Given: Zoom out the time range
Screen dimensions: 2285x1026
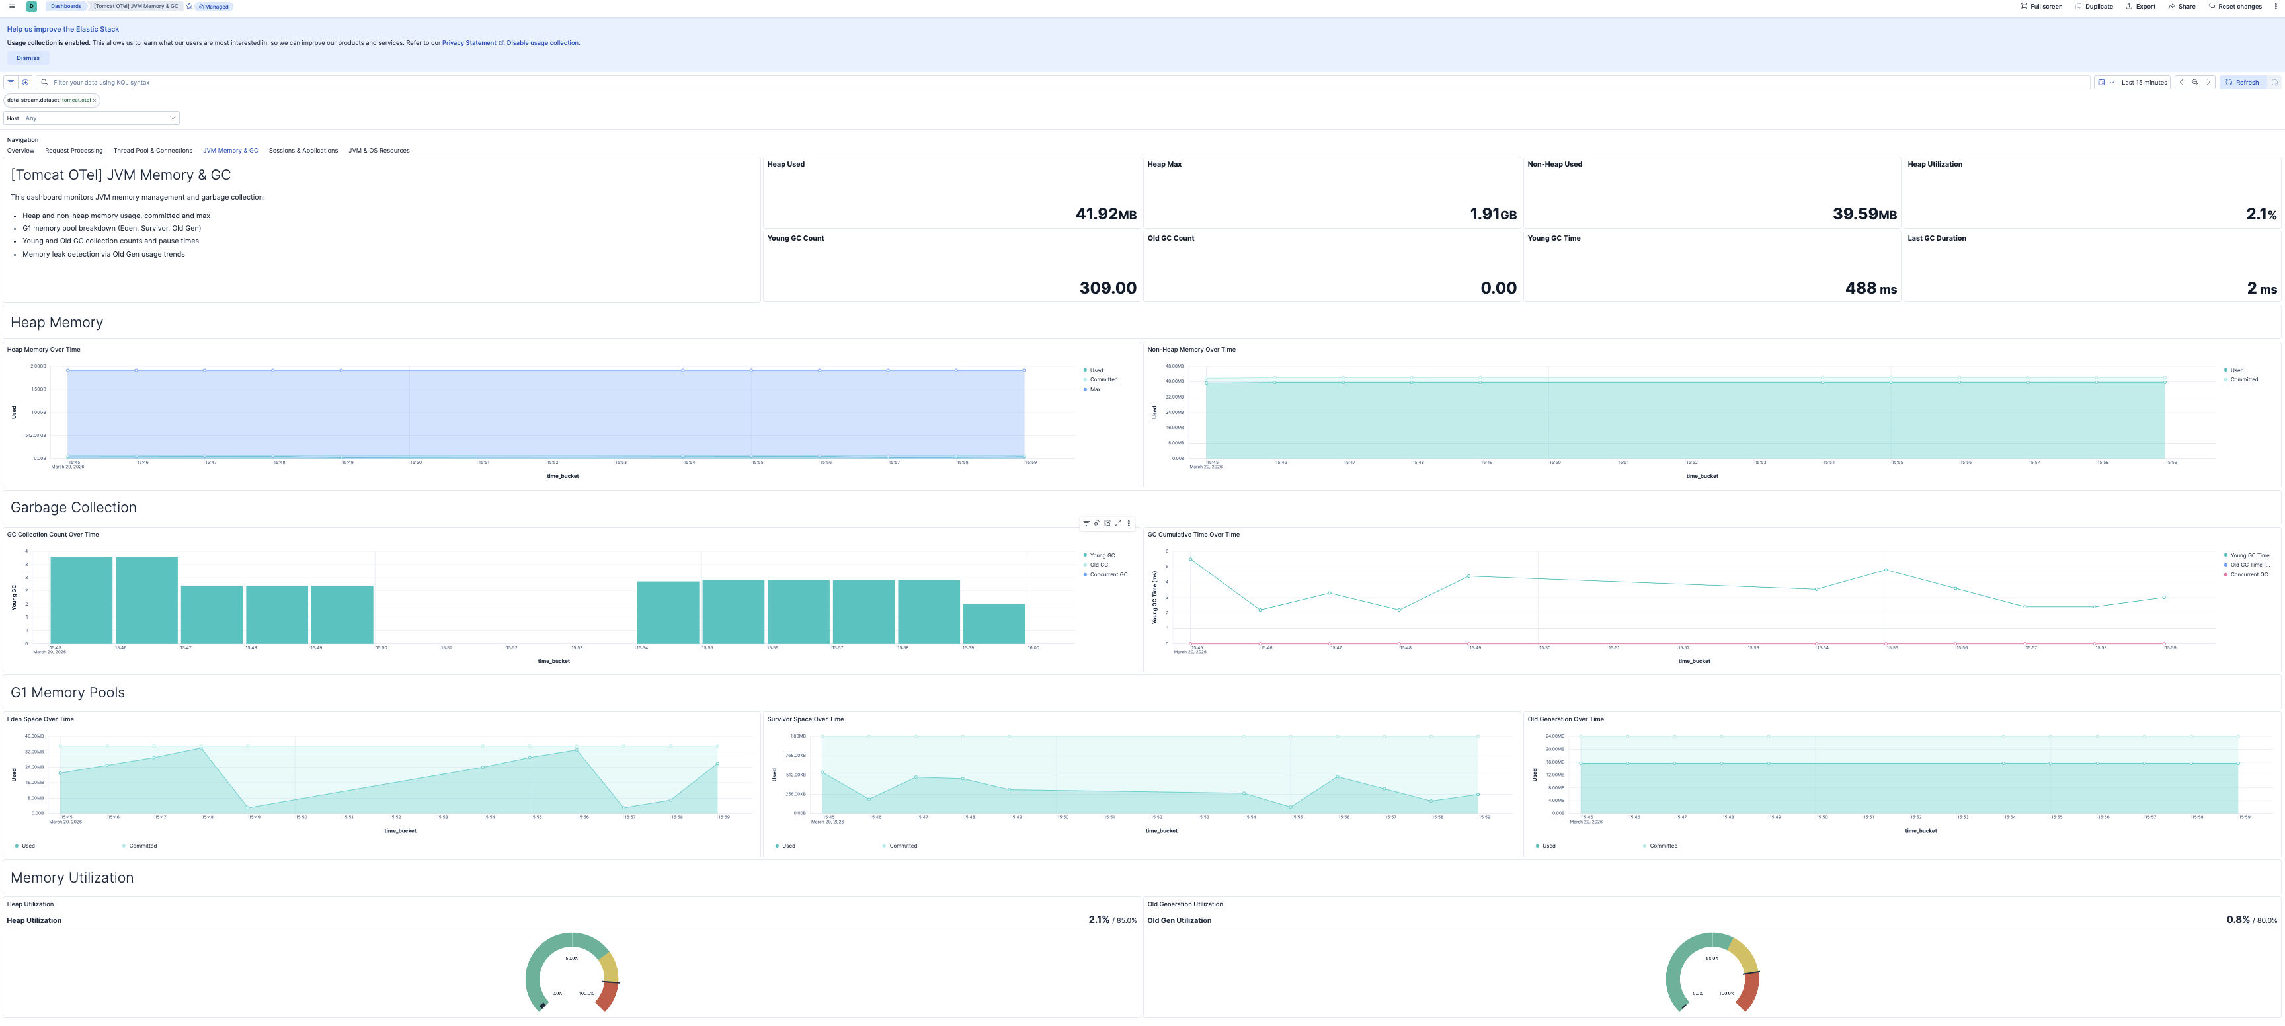Looking at the screenshot, I should pos(2194,83).
